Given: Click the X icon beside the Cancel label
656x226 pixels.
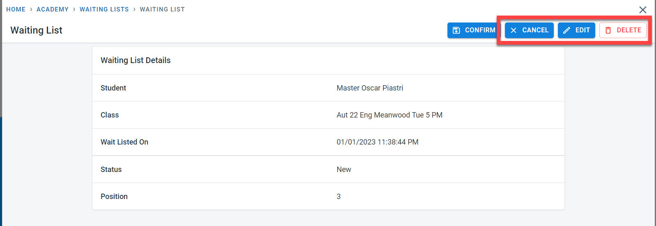Looking at the screenshot, I should click(514, 30).
